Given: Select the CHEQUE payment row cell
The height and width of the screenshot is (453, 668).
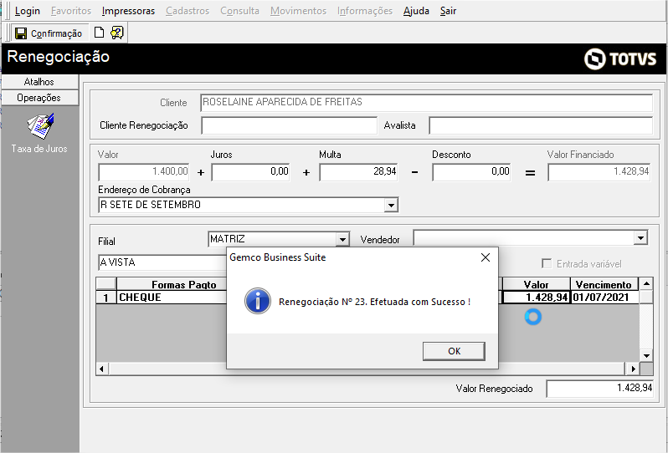Looking at the screenshot, I should pos(172,298).
